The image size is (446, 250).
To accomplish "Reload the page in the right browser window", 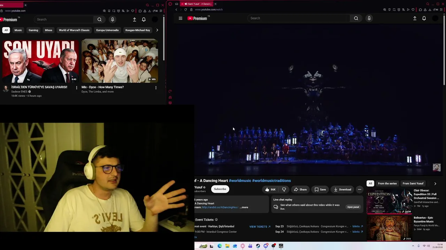I will point(185,10).
